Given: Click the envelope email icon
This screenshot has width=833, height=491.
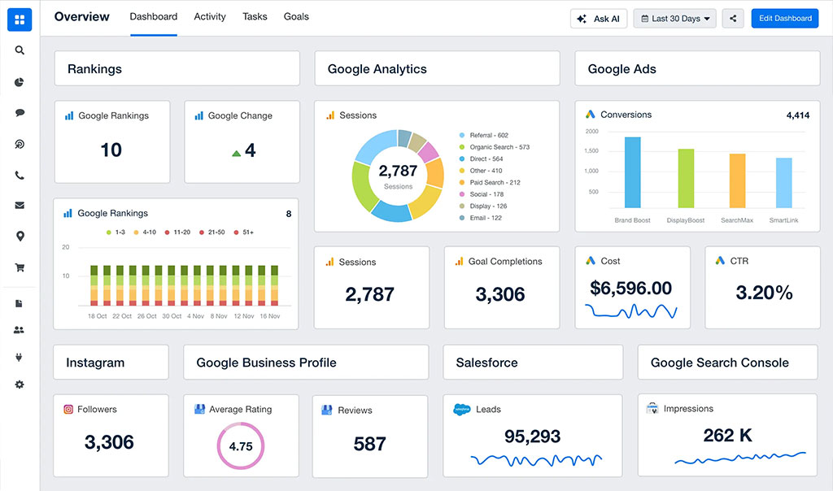Looking at the screenshot, I should [x=20, y=206].
